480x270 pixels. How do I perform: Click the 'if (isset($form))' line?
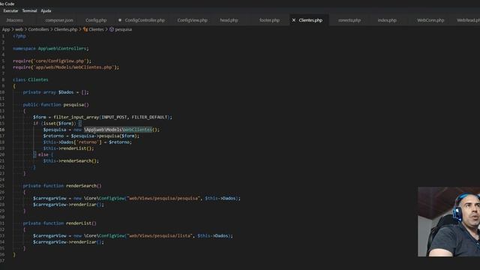coord(57,123)
